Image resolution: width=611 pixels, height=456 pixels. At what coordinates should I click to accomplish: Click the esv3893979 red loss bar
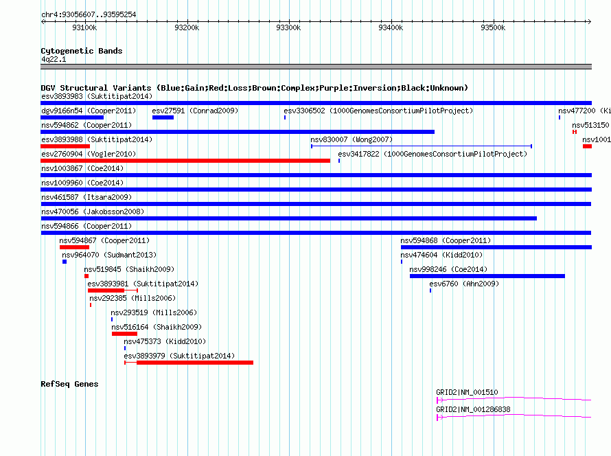click(x=195, y=363)
